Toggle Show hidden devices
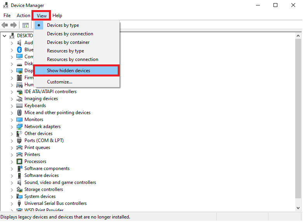 77,71
